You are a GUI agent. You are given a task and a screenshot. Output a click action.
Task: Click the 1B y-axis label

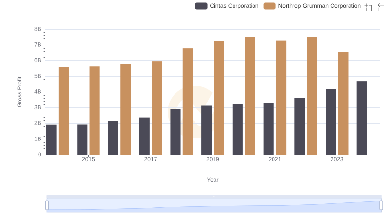[x=38, y=139]
